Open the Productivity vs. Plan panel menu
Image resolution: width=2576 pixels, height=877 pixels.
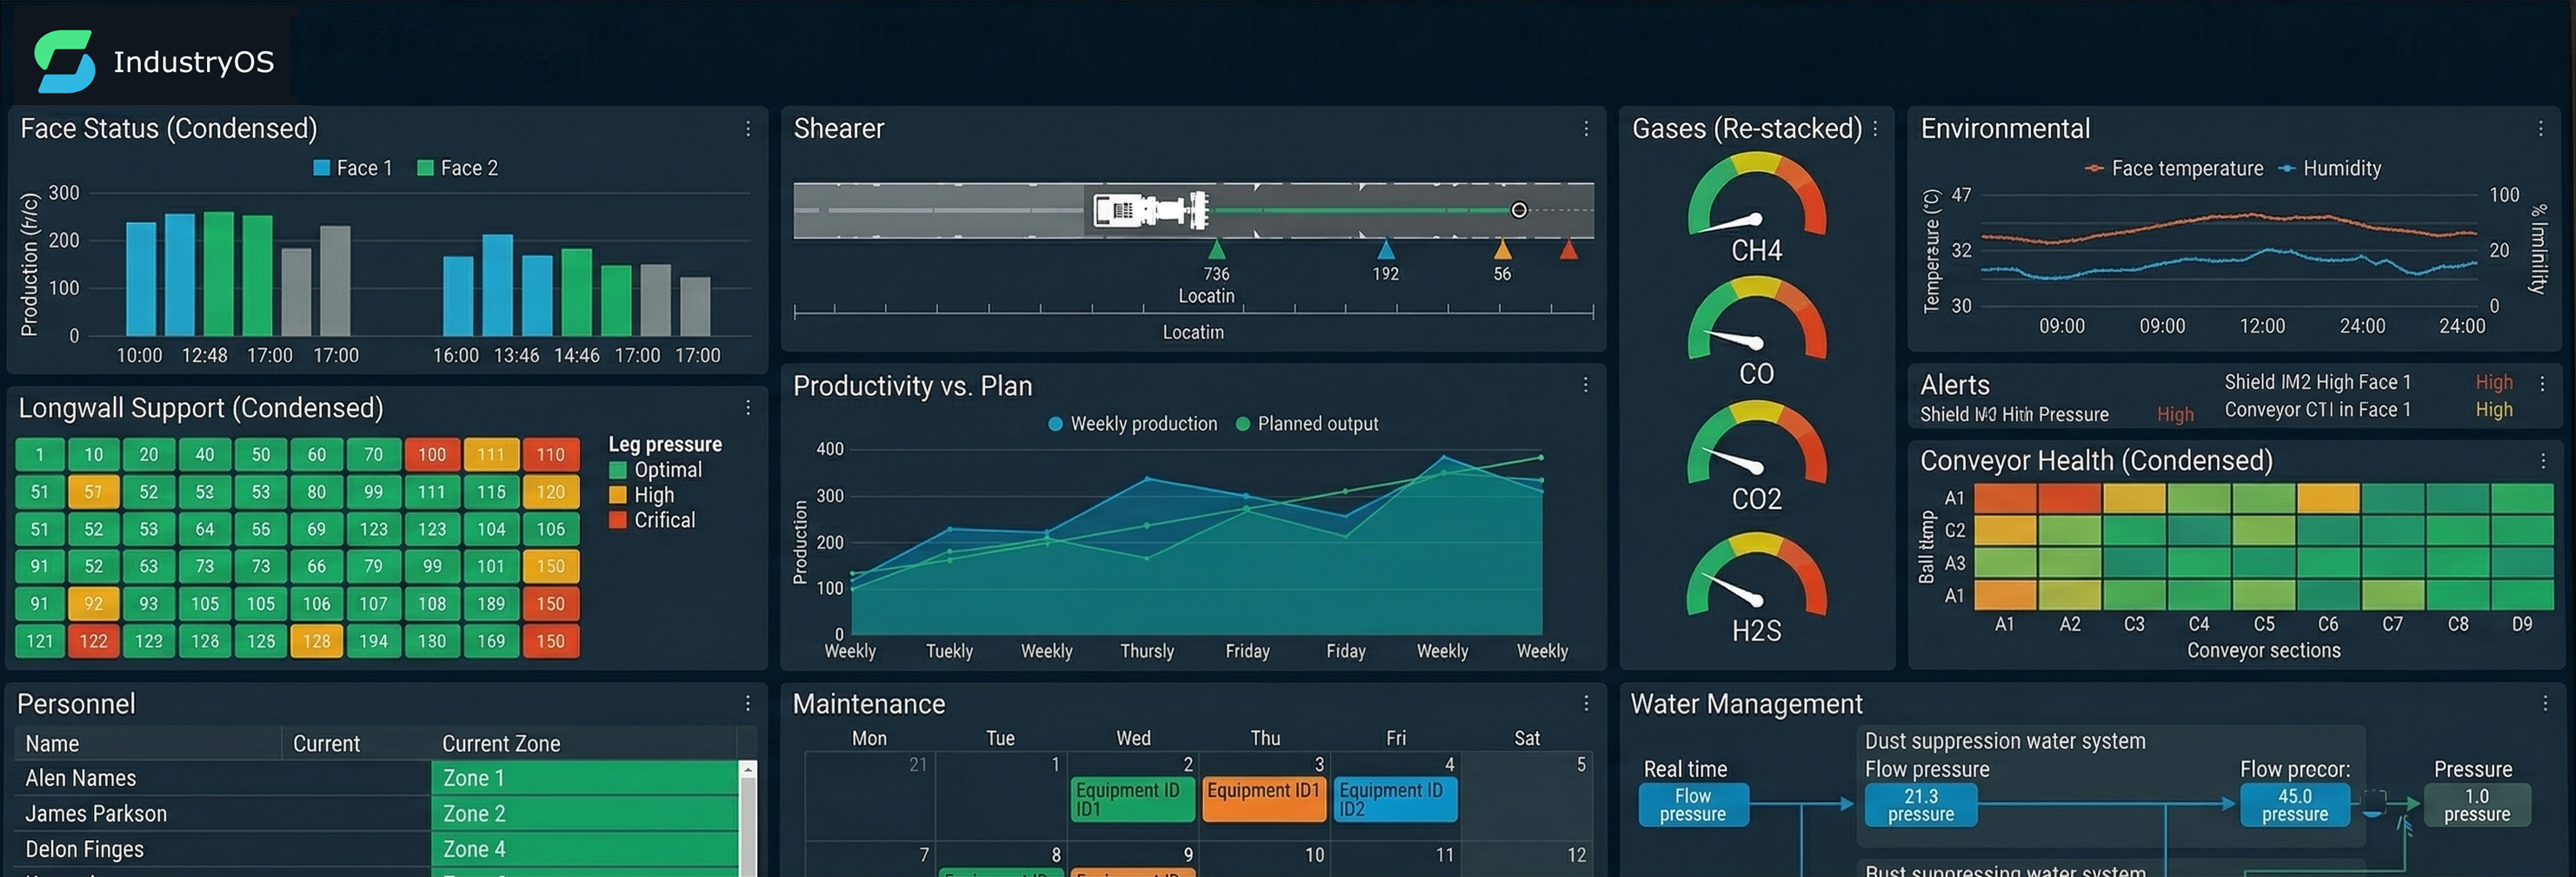tap(1584, 385)
